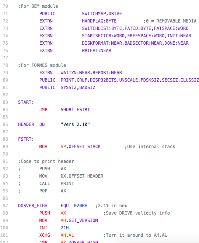This screenshot has height=243, width=199.
Task: Click the "020BH" hex value
Action: click(81, 206)
